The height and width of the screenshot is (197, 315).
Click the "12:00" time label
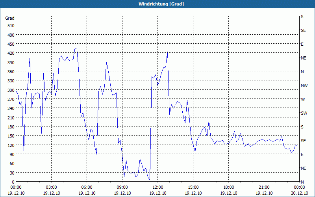point(158,188)
